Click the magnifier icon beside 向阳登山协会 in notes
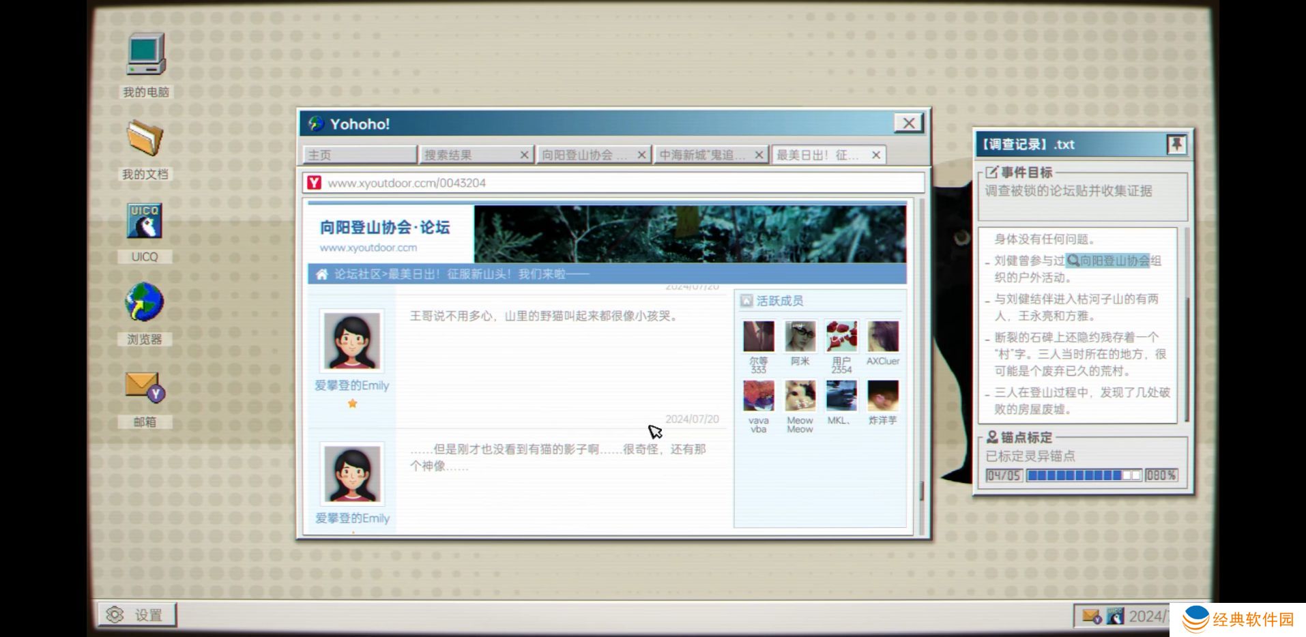This screenshot has height=637, width=1306. coord(1073,261)
